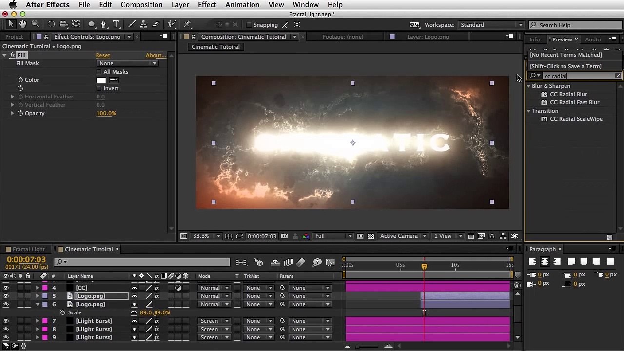
Task: Select the Selection arrow tool
Action: click(11, 24)
